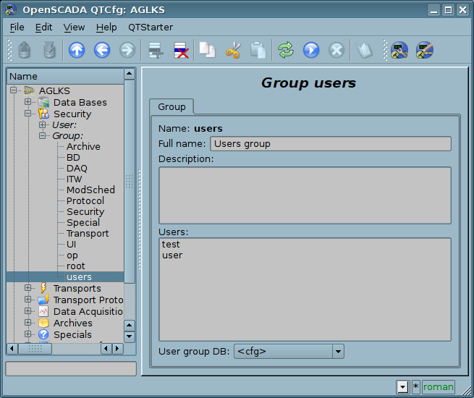Click the Delete item icon with red X
The image size is (474, 398).
point(181,50)
